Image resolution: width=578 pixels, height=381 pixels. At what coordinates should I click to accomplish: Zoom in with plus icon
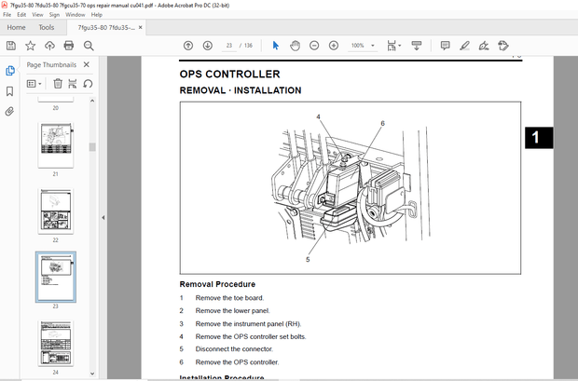click(334, 46)
